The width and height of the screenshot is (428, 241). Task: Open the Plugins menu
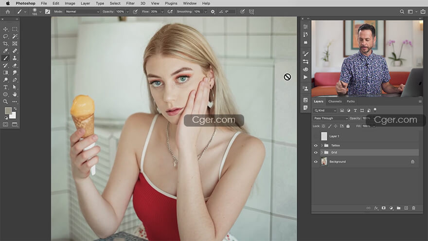171,3
